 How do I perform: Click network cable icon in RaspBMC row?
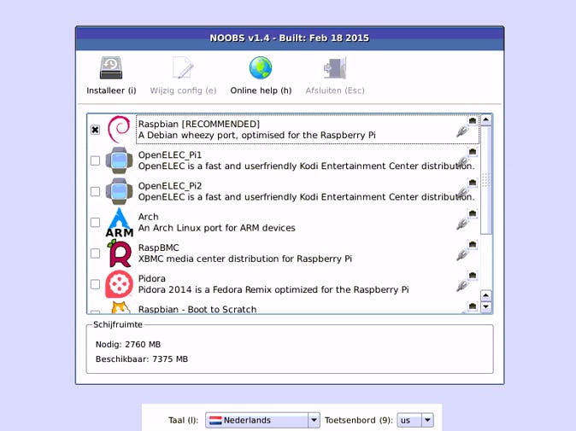click(462, 254)
